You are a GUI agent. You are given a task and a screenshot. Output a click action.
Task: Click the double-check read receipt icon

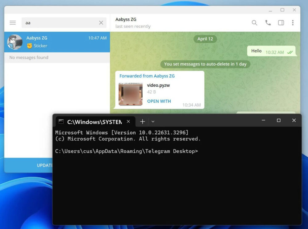pyautogui.click(x=290, y=52)
